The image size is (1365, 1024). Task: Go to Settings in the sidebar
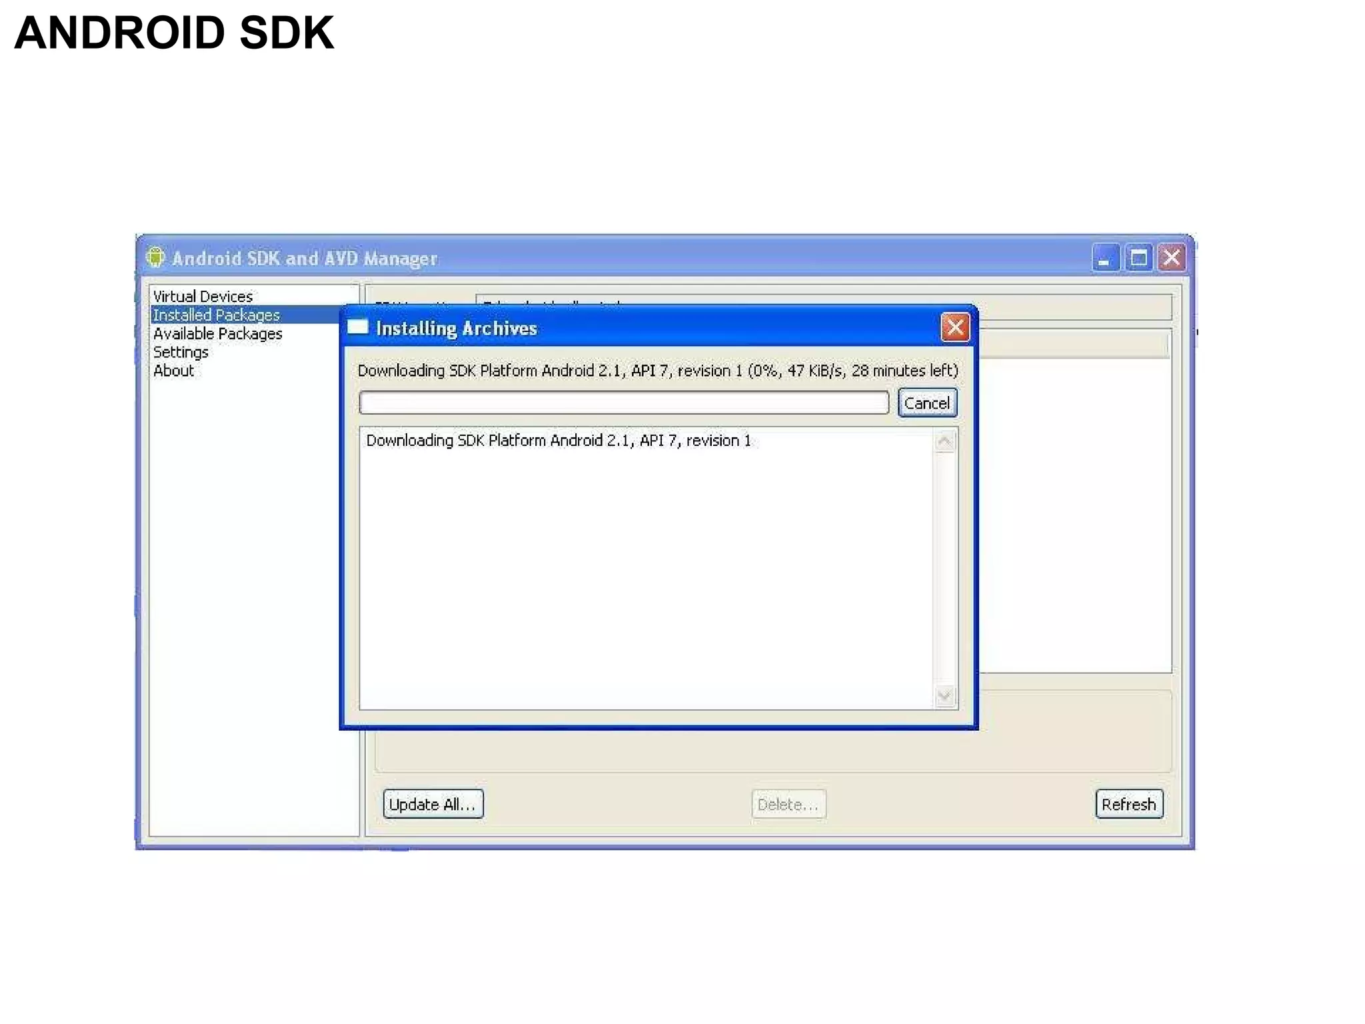(x=181, y=352)
